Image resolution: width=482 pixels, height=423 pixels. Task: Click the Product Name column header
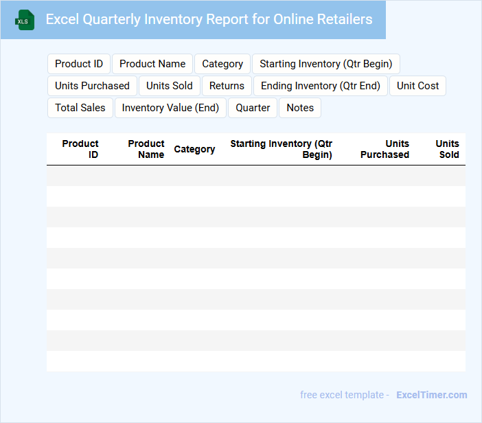pyautogui.click(x=146, y=149)
